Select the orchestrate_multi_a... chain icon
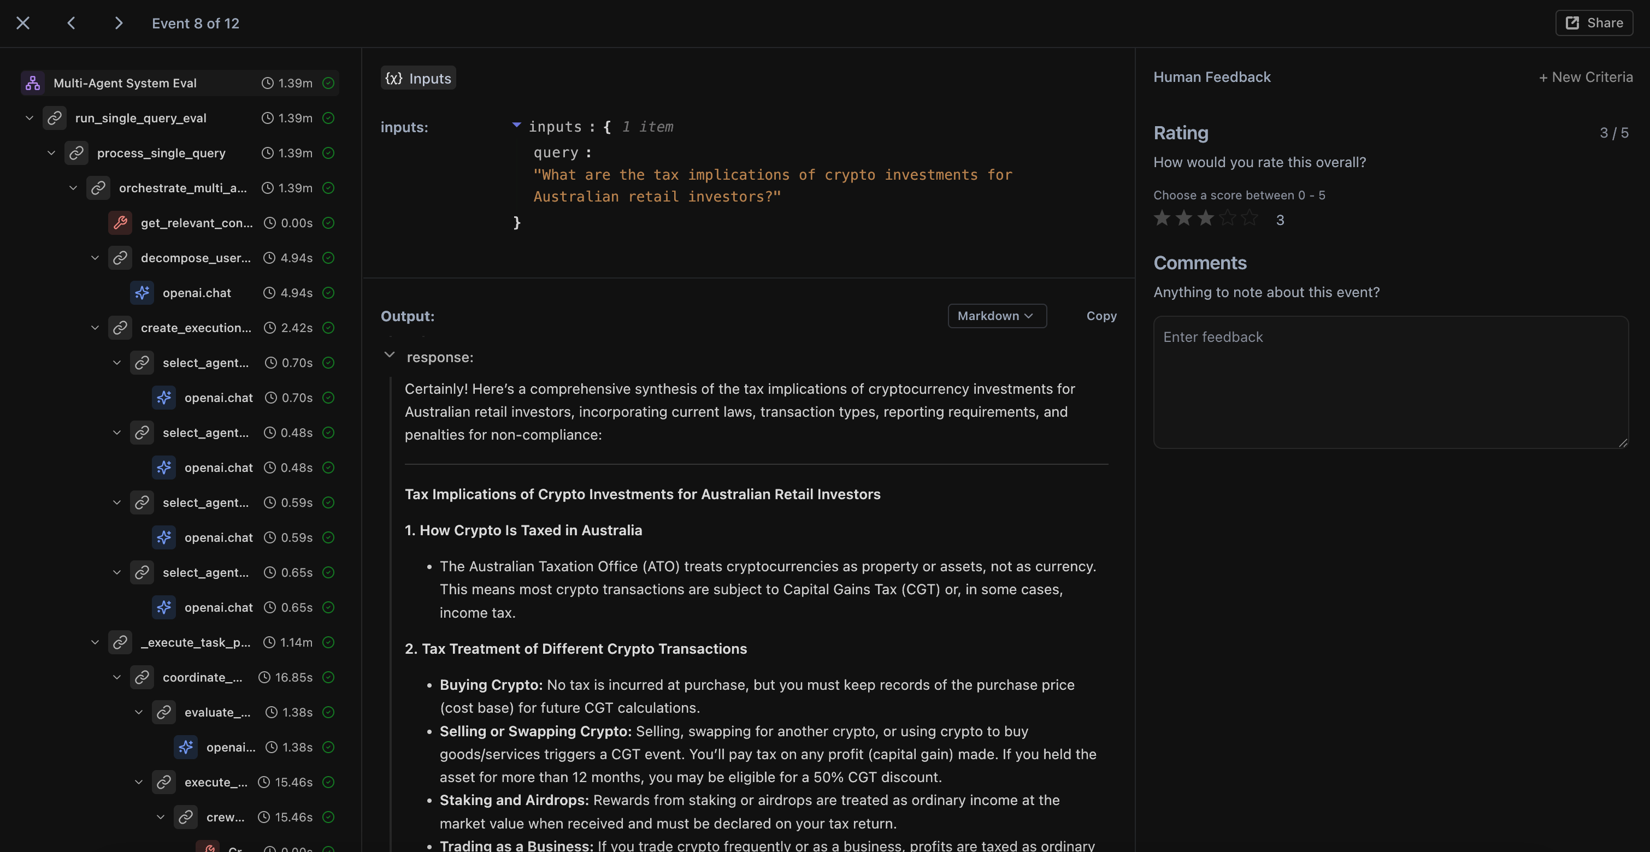 (x=98, y=187)
